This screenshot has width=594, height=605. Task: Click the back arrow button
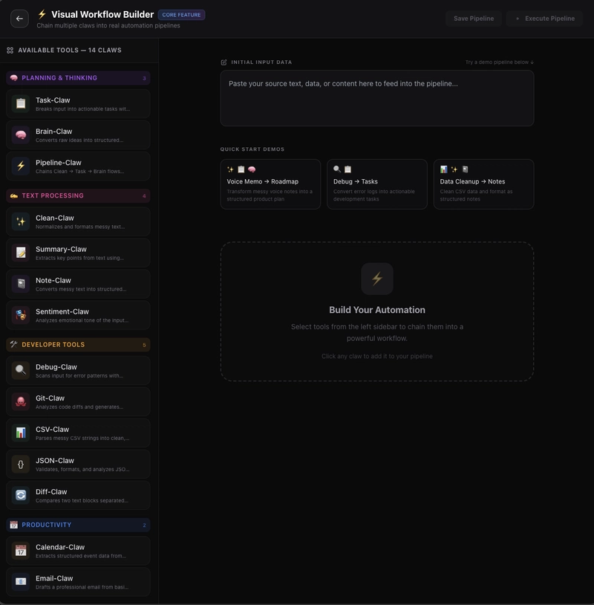pos(19,19)
